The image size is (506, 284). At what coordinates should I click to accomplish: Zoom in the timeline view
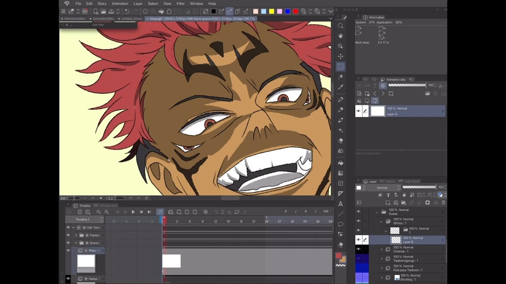(x=106, y=212)
